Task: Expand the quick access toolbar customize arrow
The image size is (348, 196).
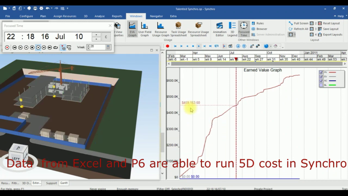Action: [x=68, y=9]
